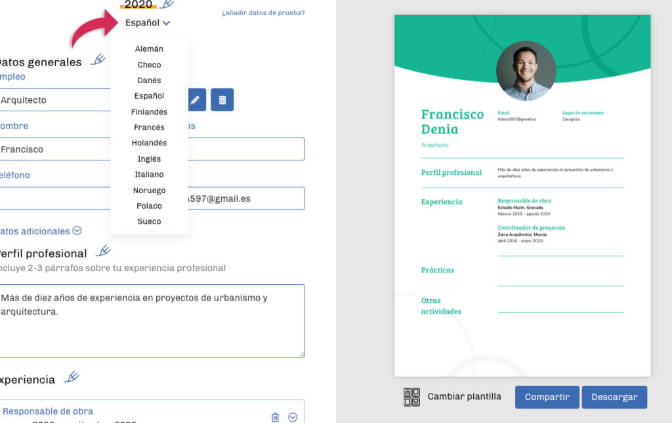Pick Danés from the language list
The width and height of the screenshot is (672, 423).
pos(149,81)
